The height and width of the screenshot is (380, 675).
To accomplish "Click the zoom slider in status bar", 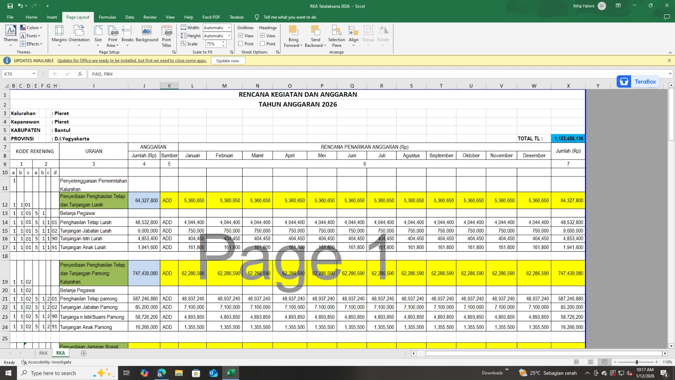I will coord(637,362).
